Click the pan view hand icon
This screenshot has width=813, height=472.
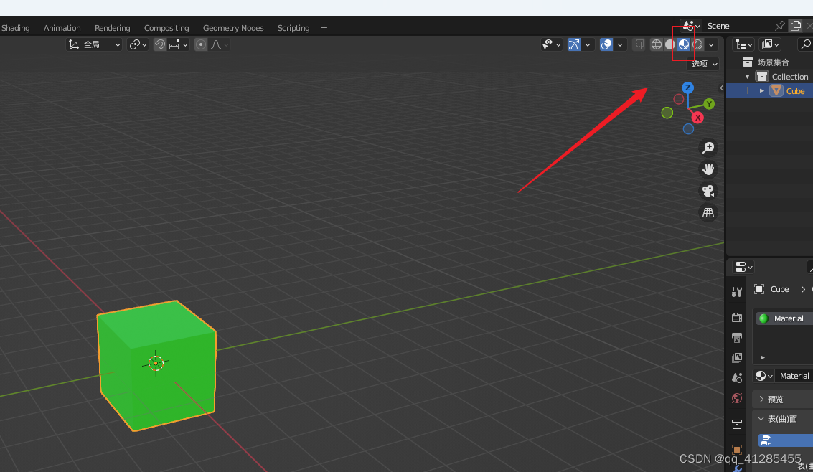click(708, 169)
